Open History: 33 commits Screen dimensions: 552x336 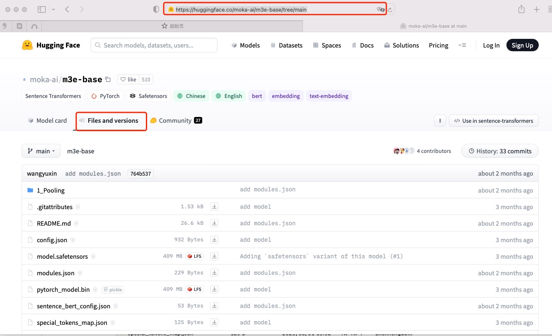[500, 151]
